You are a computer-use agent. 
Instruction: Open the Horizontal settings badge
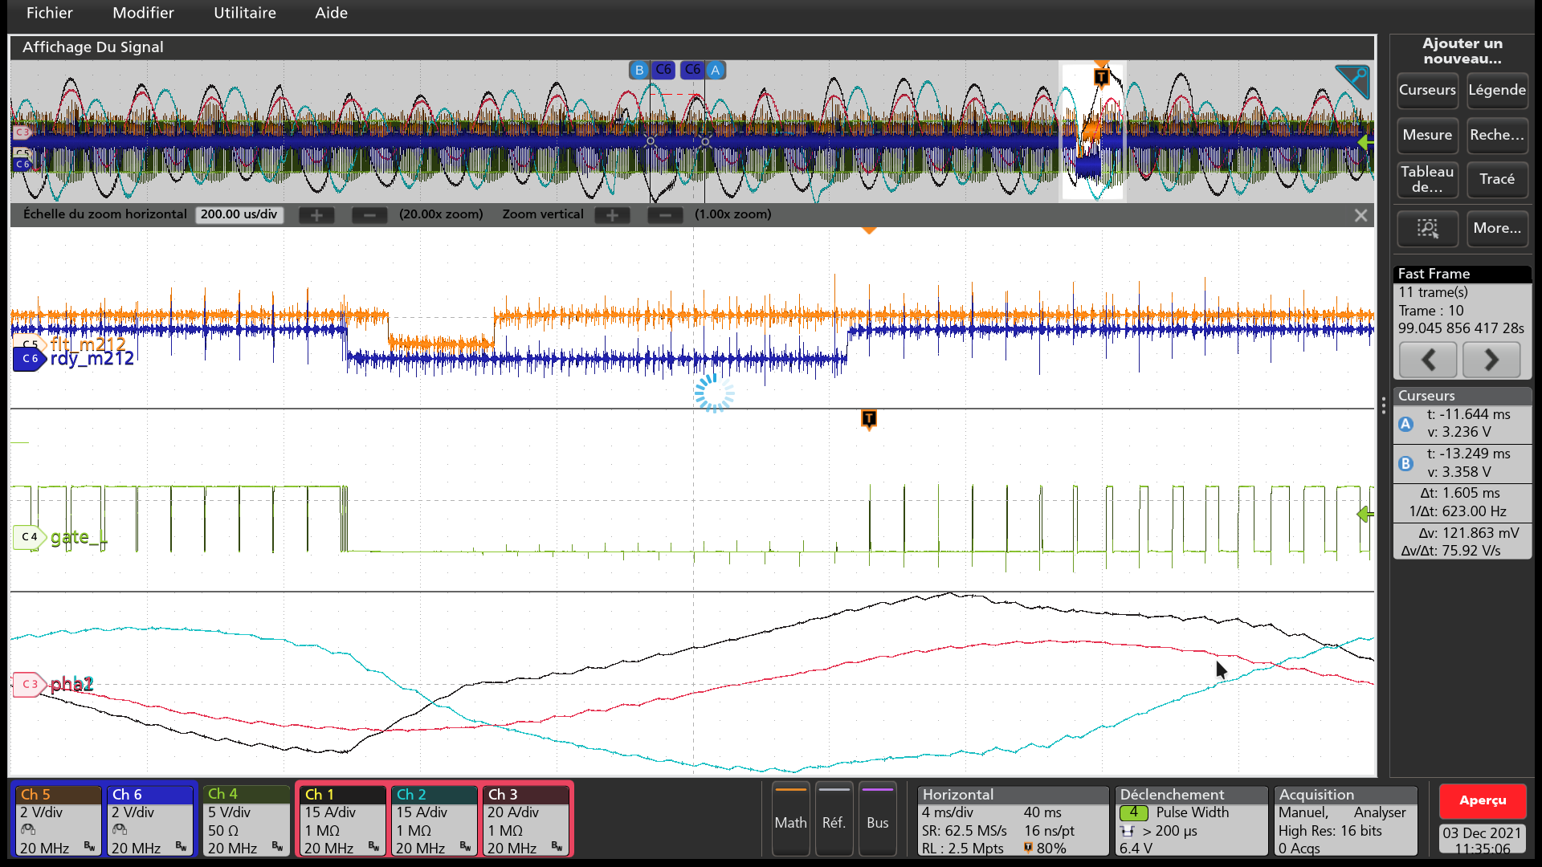coord(1012,820)
